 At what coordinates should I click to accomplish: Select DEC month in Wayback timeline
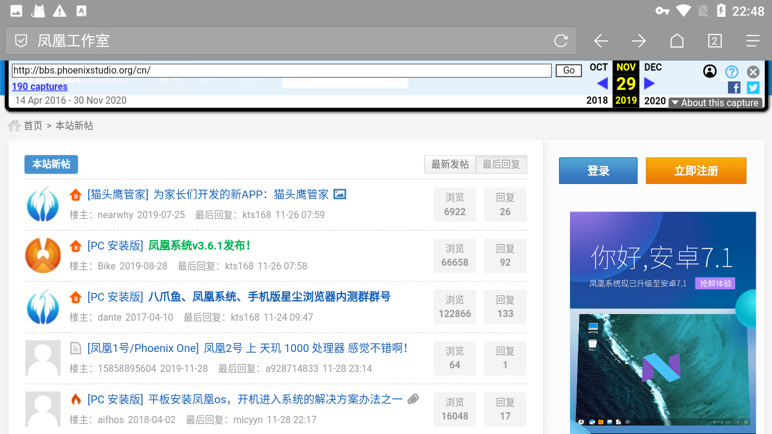coord(653,68)
